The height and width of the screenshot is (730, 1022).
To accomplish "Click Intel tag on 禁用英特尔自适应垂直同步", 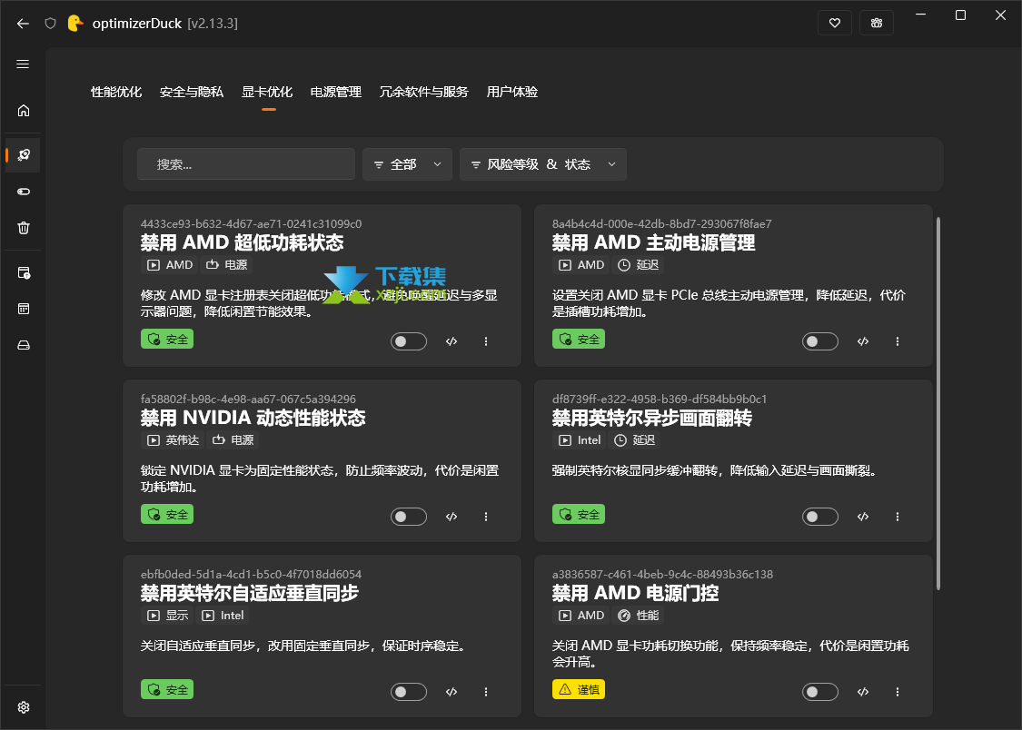I will (x=223, y=616).
